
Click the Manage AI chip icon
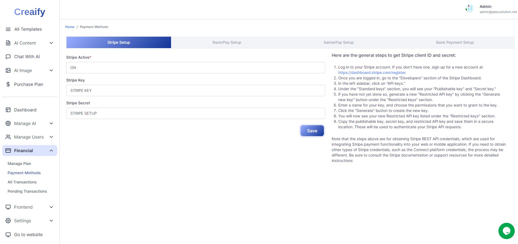coord(8,123)
